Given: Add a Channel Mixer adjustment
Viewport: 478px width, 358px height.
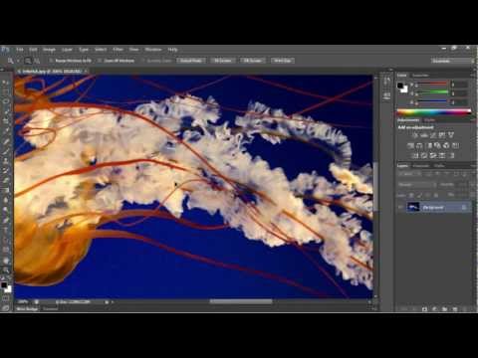Looking at the screenshot, I should click(x=446, y=145).
